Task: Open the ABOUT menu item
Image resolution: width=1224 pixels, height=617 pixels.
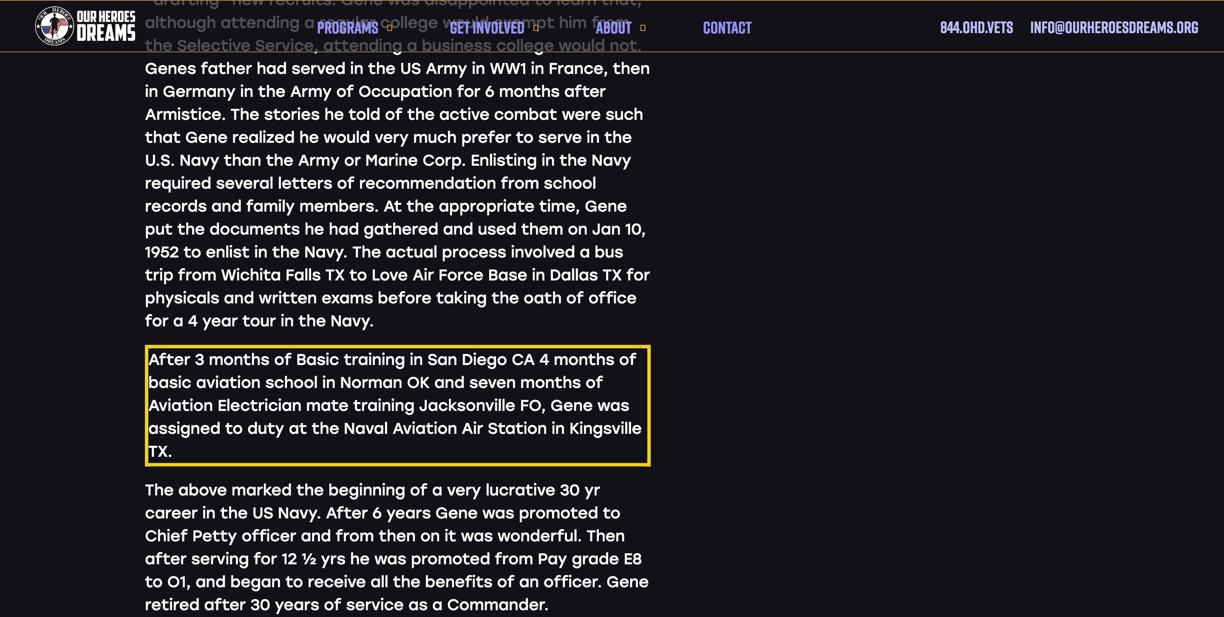Action: (613, 28)
